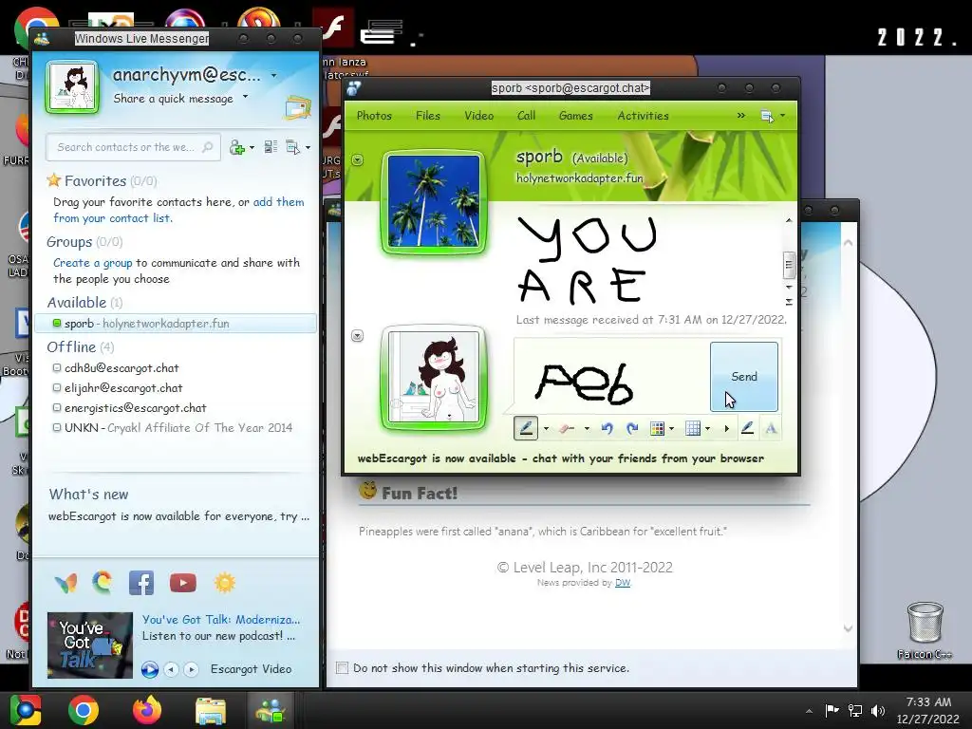Open ink color palette dropdown arrow
This screenshot has width=972, height=729.
click(671, 428)
